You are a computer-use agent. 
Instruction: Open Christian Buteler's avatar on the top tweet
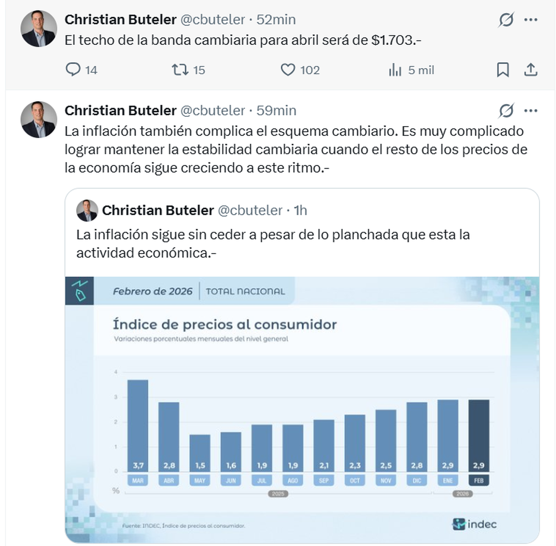pyautogui.click(x=38, y=29)
